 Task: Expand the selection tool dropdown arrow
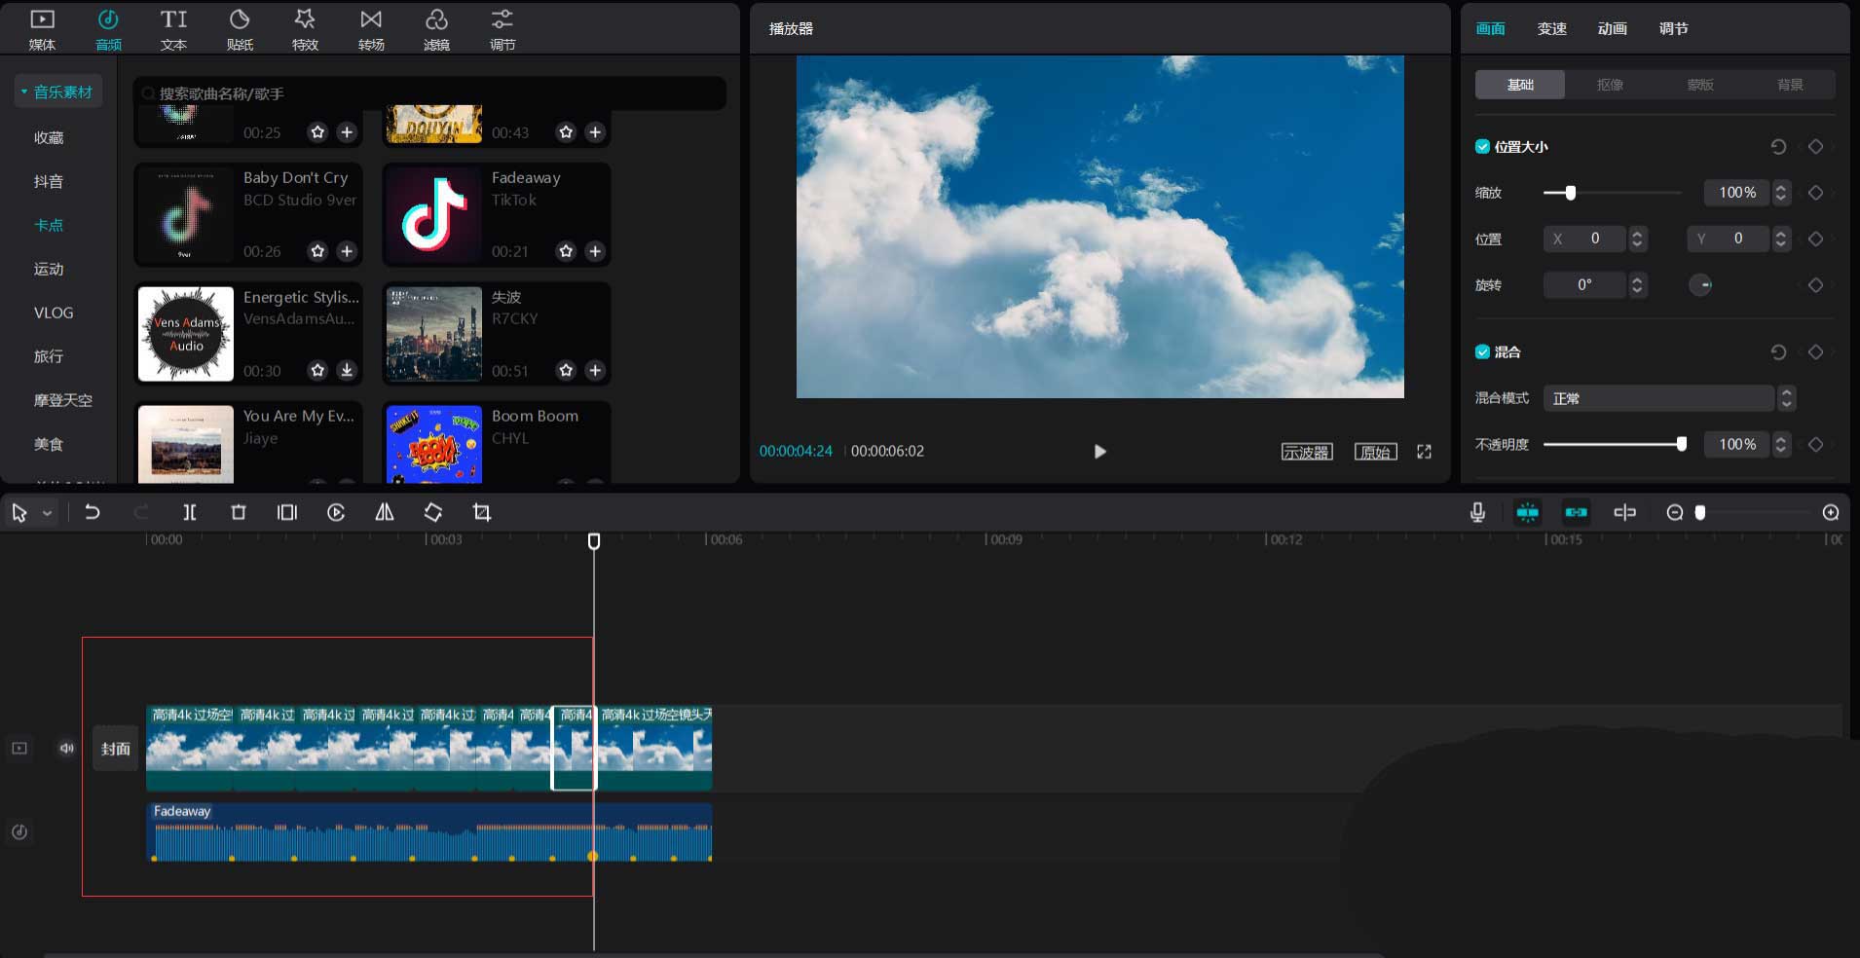click(47, 513)
